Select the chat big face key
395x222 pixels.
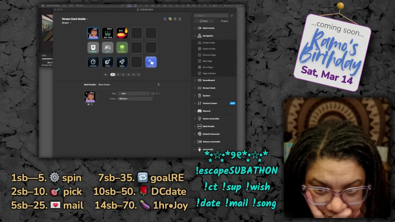click(93, 33)
